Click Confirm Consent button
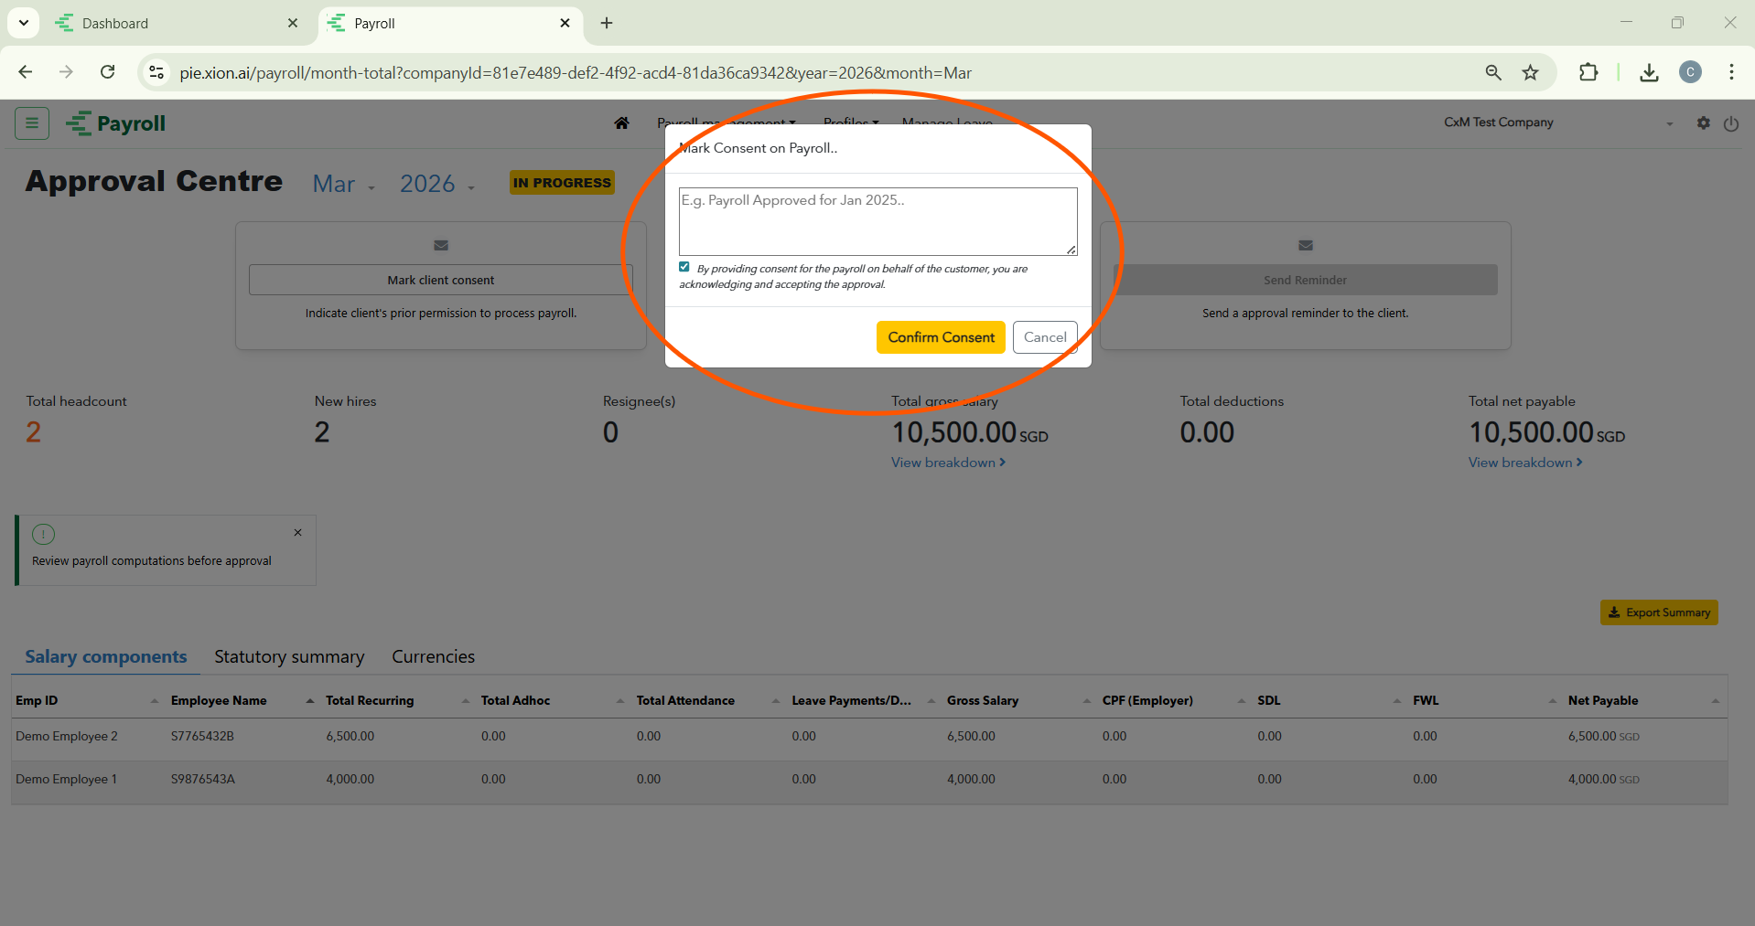This screenshot has width=1755, height=926. (x=941, y=337)
